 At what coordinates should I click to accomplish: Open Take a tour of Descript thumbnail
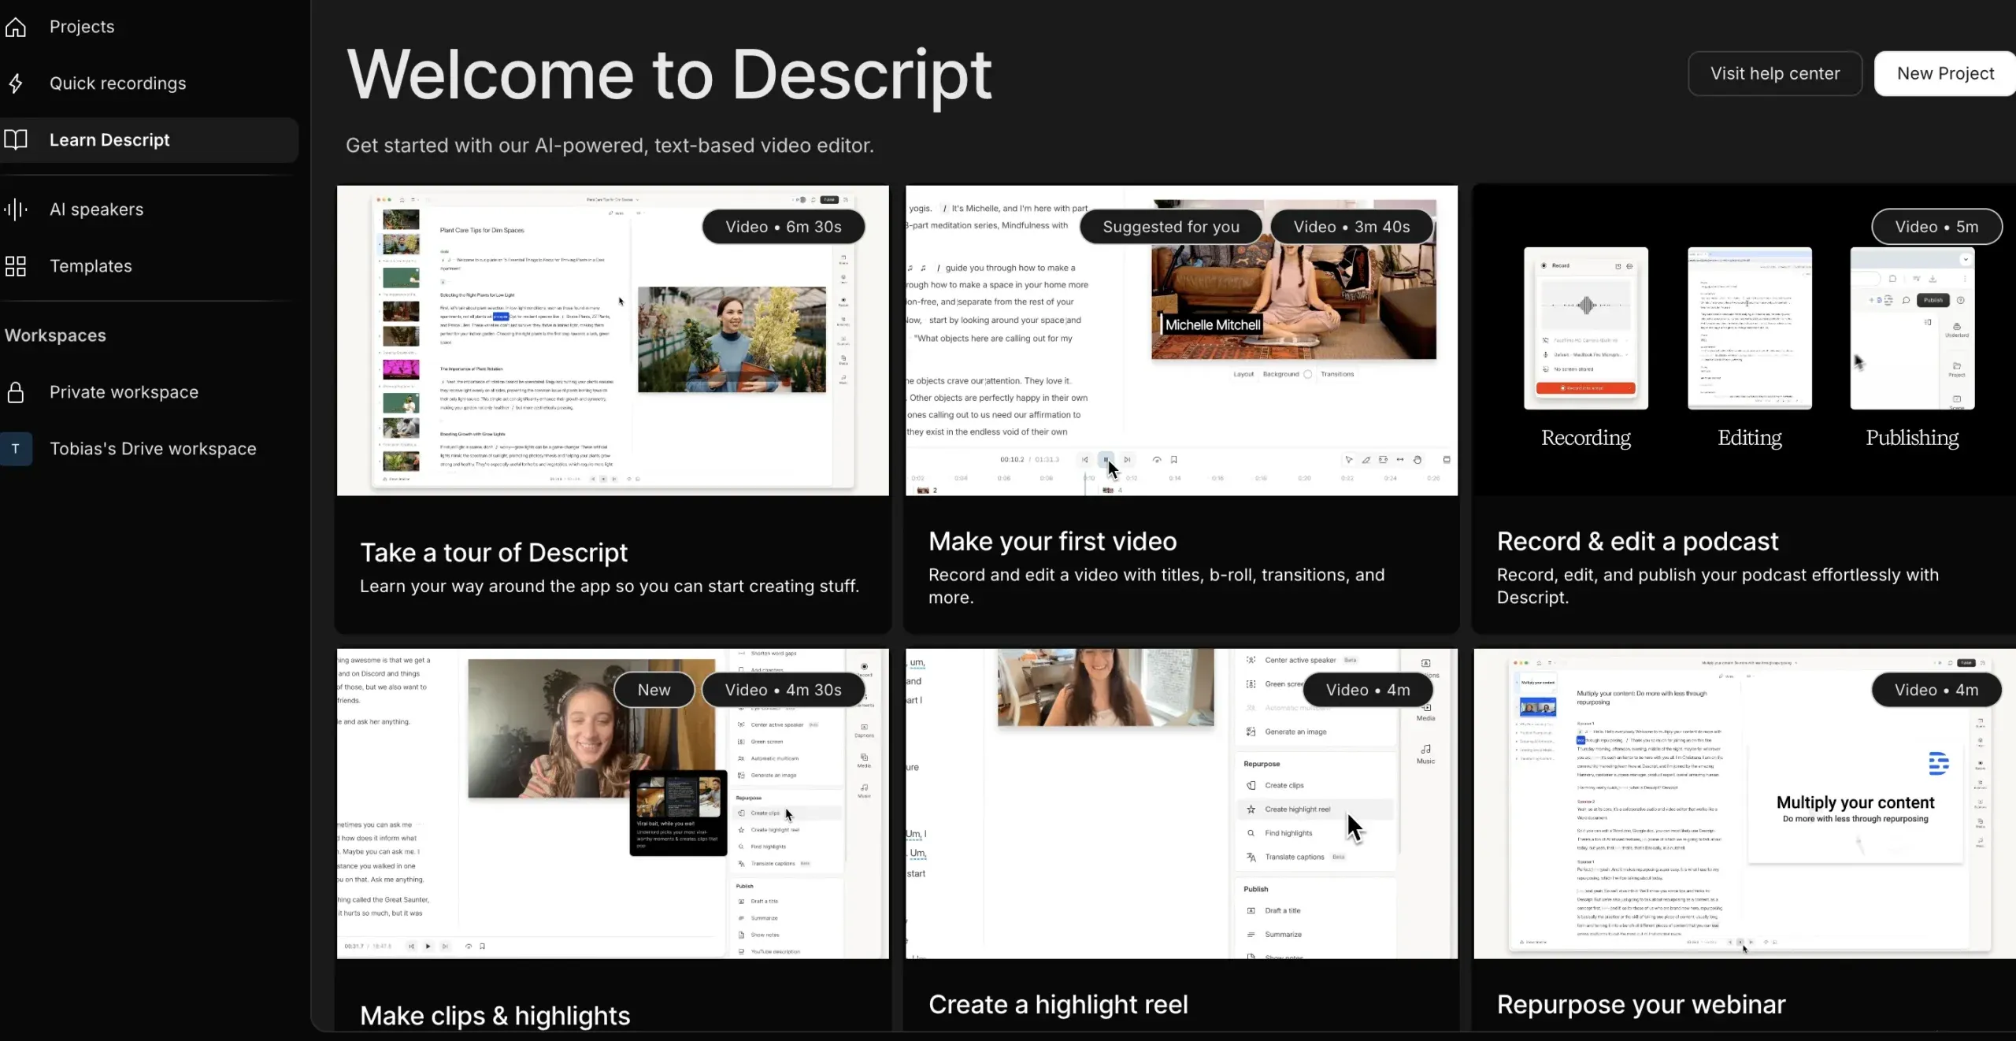(x=613, y=340)
